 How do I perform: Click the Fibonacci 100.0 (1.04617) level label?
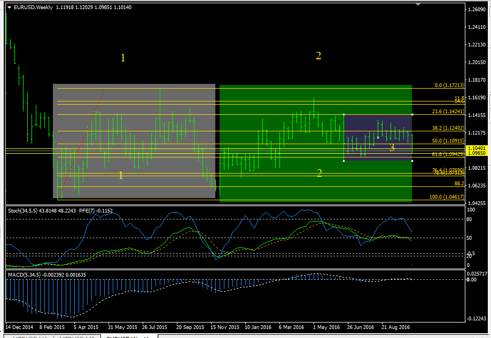pyautogui.click(x=447, y=197)
